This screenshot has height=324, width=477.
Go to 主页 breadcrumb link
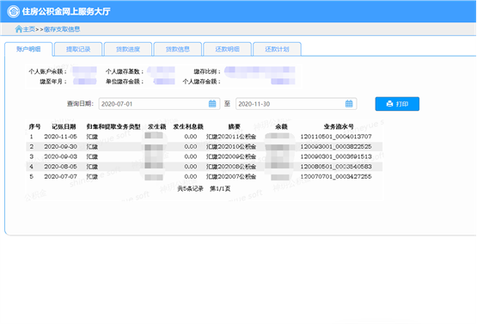pyautogui.click(x=29, y=29)
